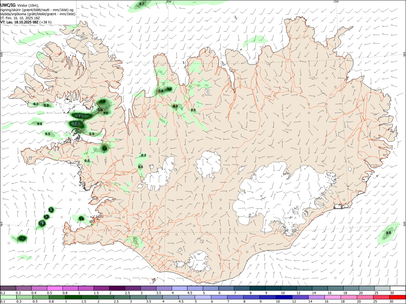The width and height of the screenshot is (406, 304).
Task: Click the bright red swatch after 30
Action: click(398, 297)
